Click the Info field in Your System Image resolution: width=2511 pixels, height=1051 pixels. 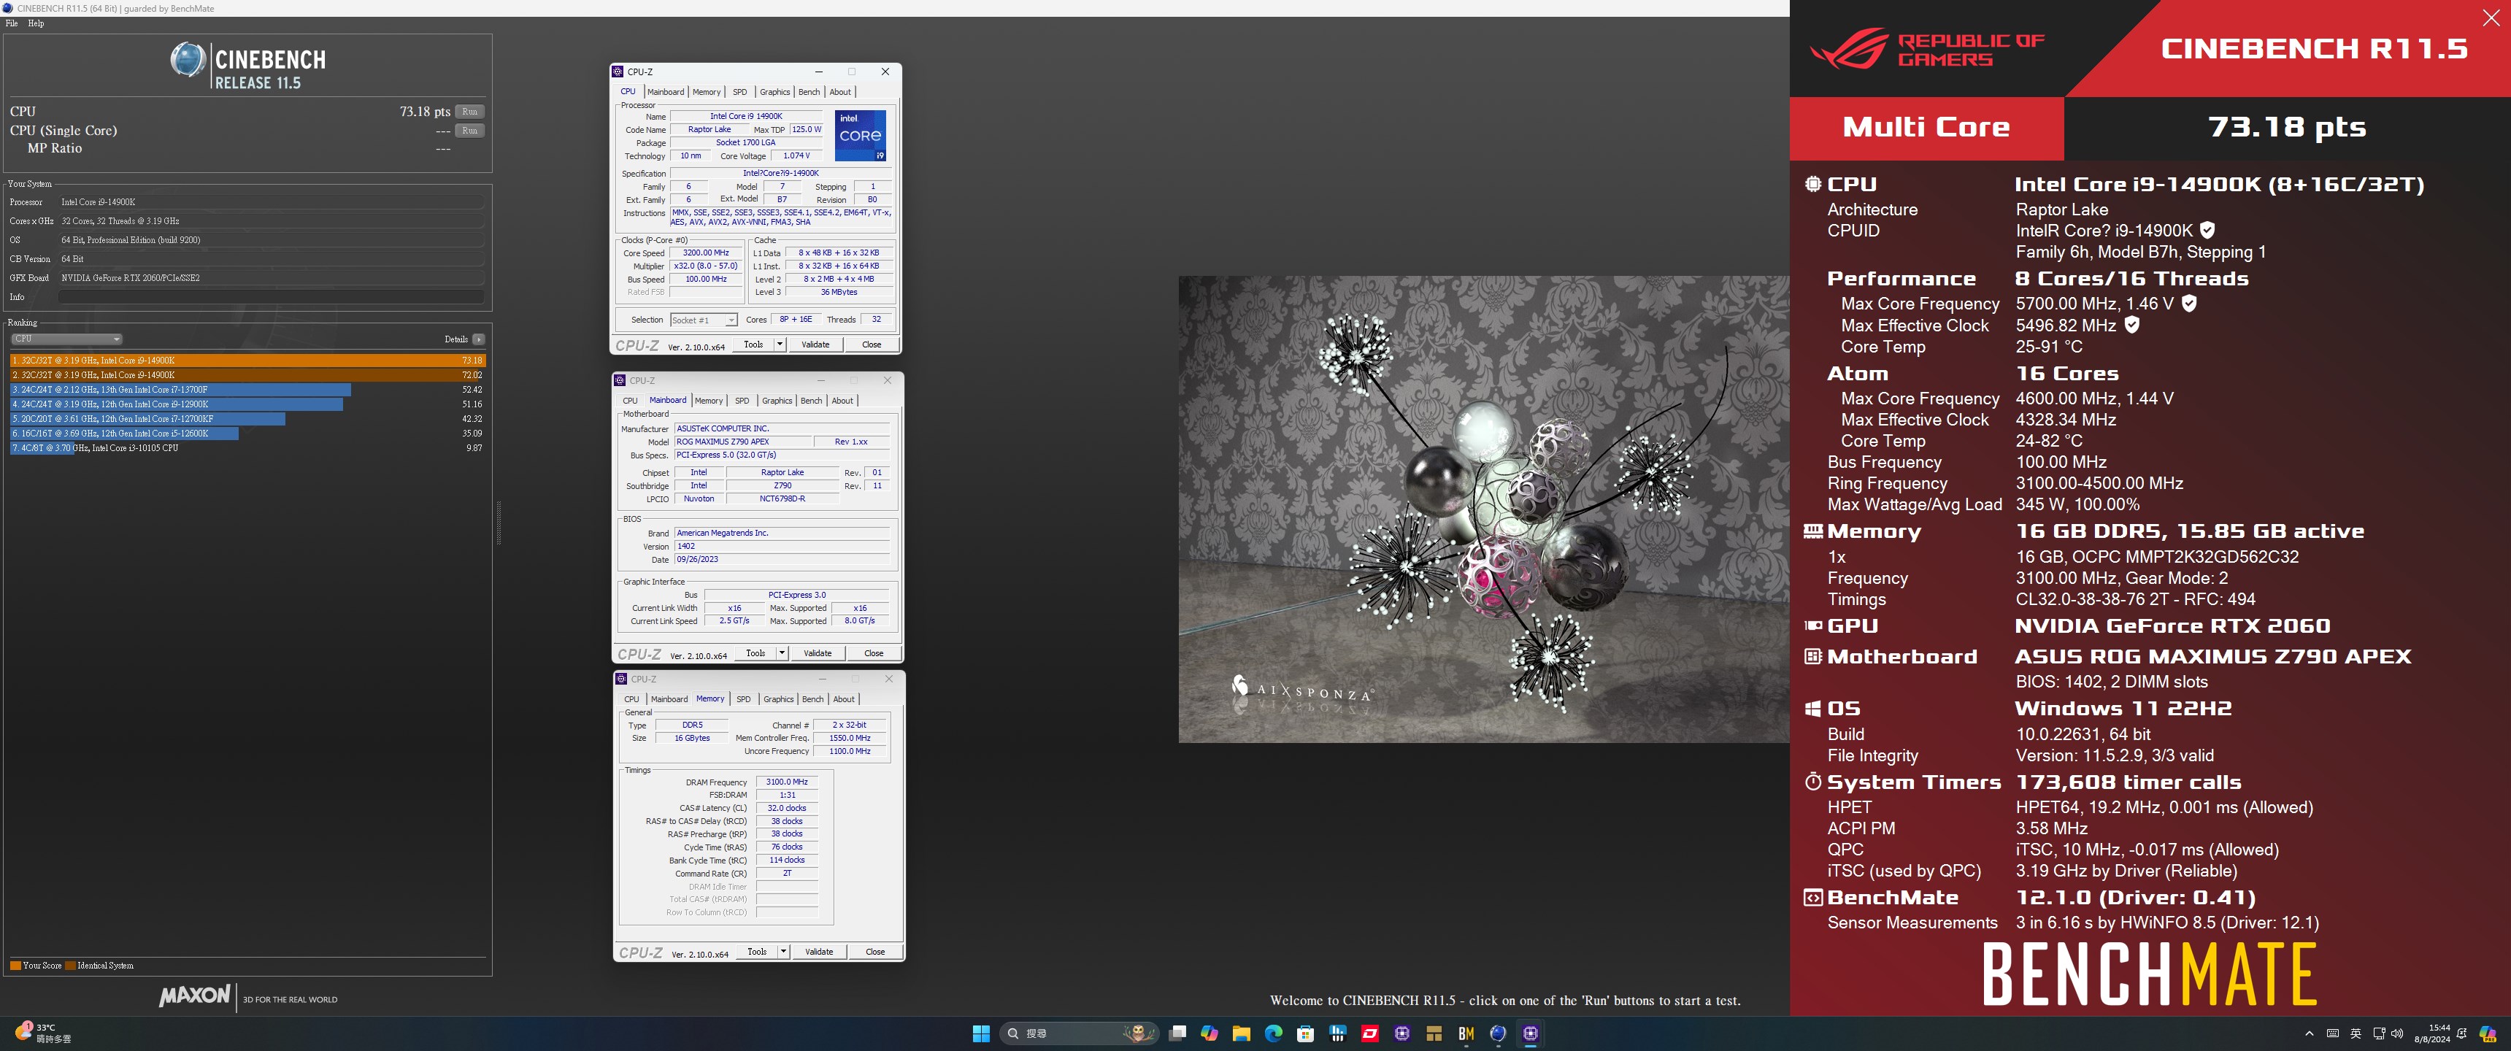tap(271, 296)
